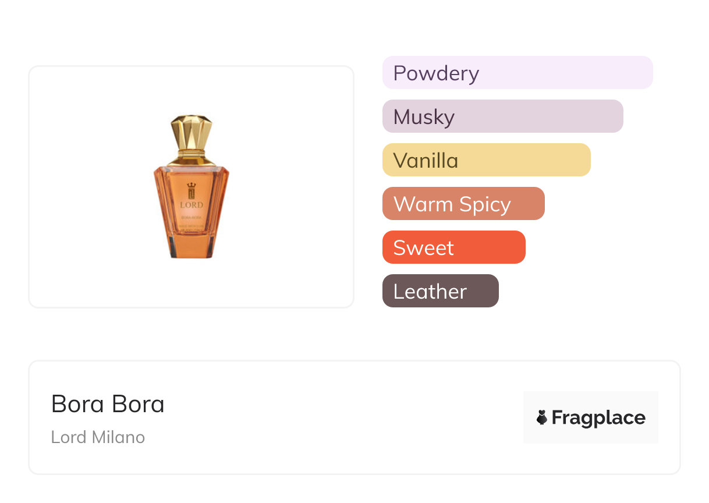Click the Fragplace wordmark text

click(598, 417)
